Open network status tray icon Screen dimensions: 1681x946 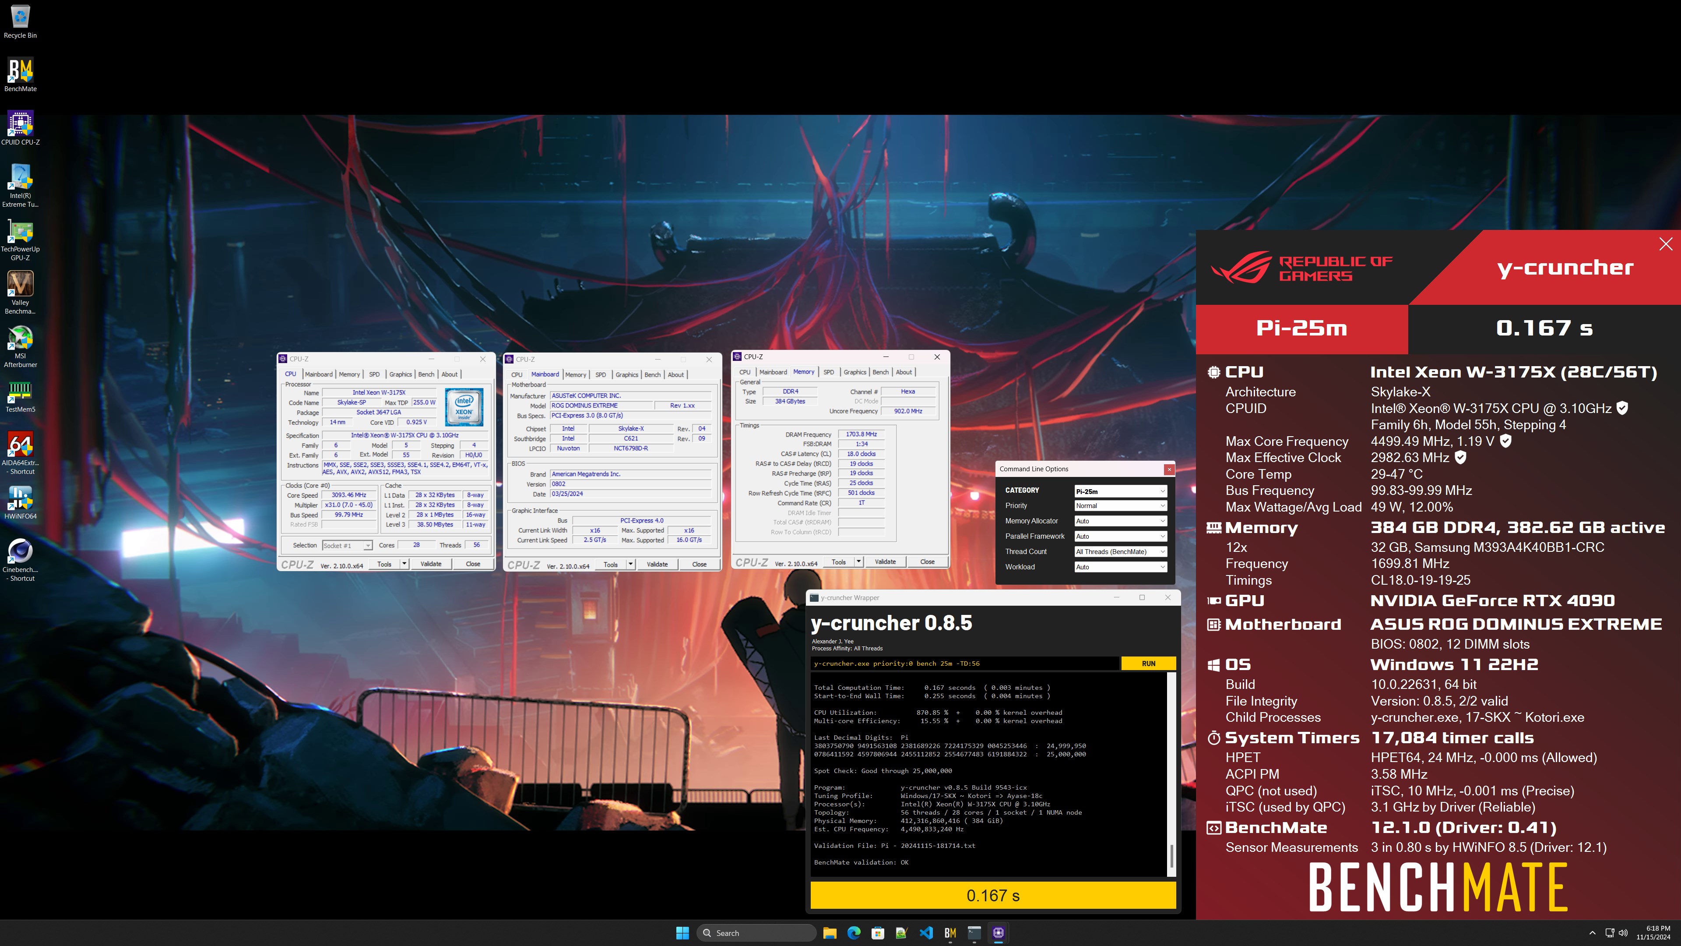1610,933
